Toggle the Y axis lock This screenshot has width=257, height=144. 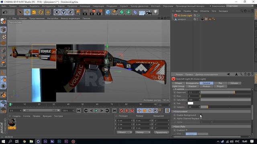coord(63,12)
